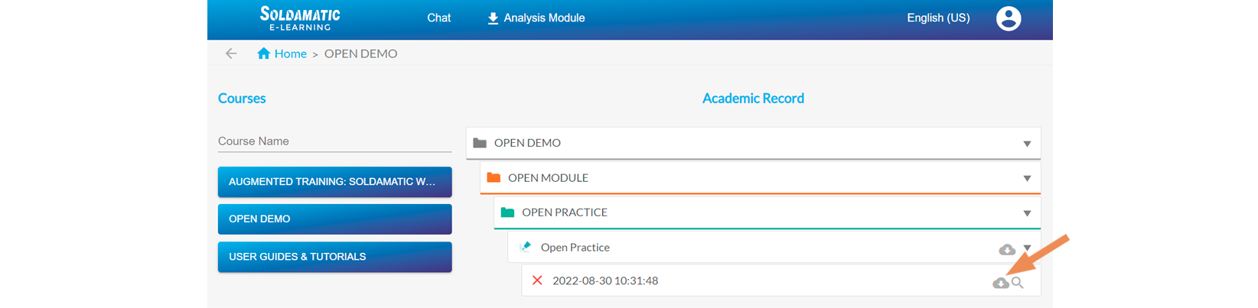The height and width of the screenshot is (308, 1258).
Task: Collapse the OPEN PRACTICE row arrow
Action: click(x=1027, y=213)
